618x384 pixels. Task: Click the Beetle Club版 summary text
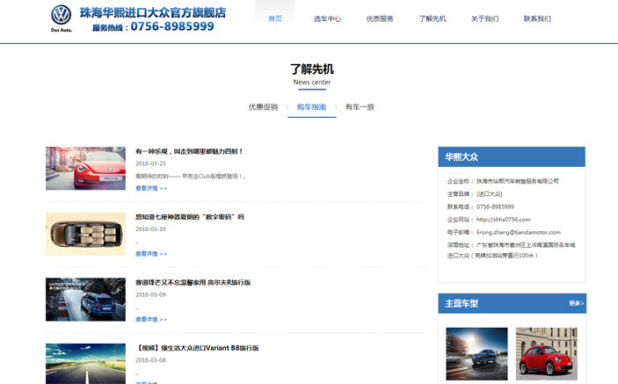tap(191, 176)
